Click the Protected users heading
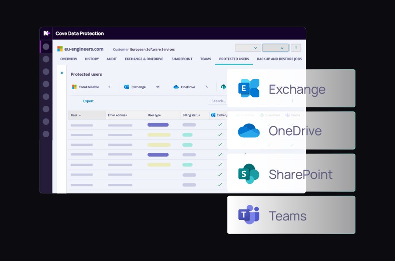Viewport: 395px width, 261px height. 87,74
